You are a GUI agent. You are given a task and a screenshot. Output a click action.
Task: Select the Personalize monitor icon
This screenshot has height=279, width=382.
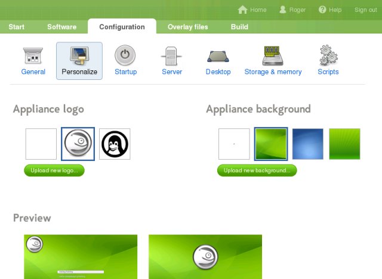(x=79, y=55)
